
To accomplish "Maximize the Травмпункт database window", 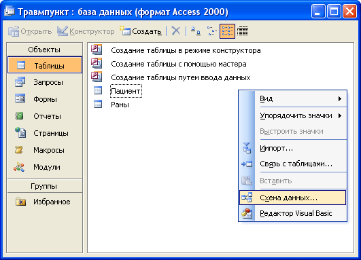I will coord(334,12).
